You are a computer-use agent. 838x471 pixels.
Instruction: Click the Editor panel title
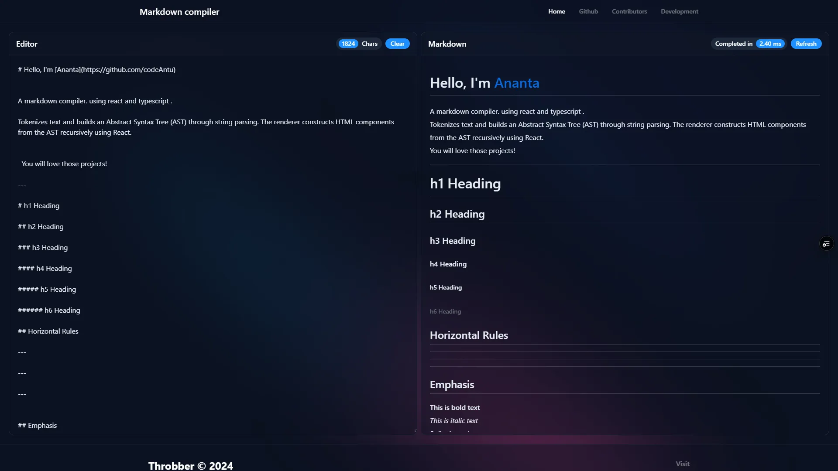27,44
